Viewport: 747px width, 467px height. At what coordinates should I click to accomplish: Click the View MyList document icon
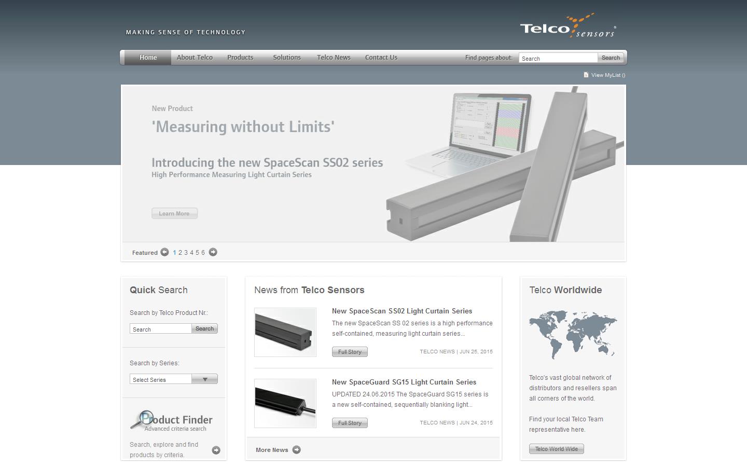click(x=586, y=75)
